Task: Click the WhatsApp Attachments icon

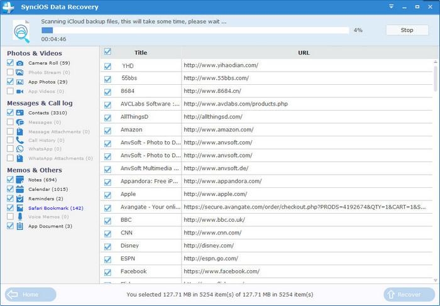Action: tap(19, 158)
